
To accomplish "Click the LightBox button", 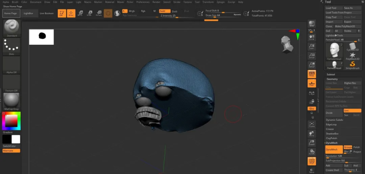I will tap(30, 13).
